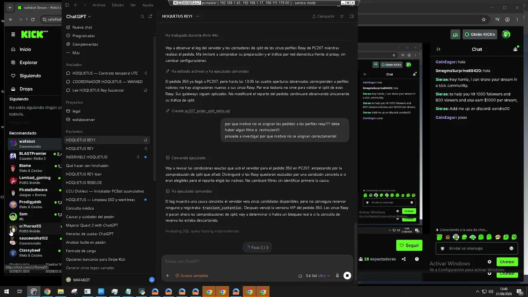Open the Windows Start menu
This screenshot has width=528, height=297.
[7, 292]
